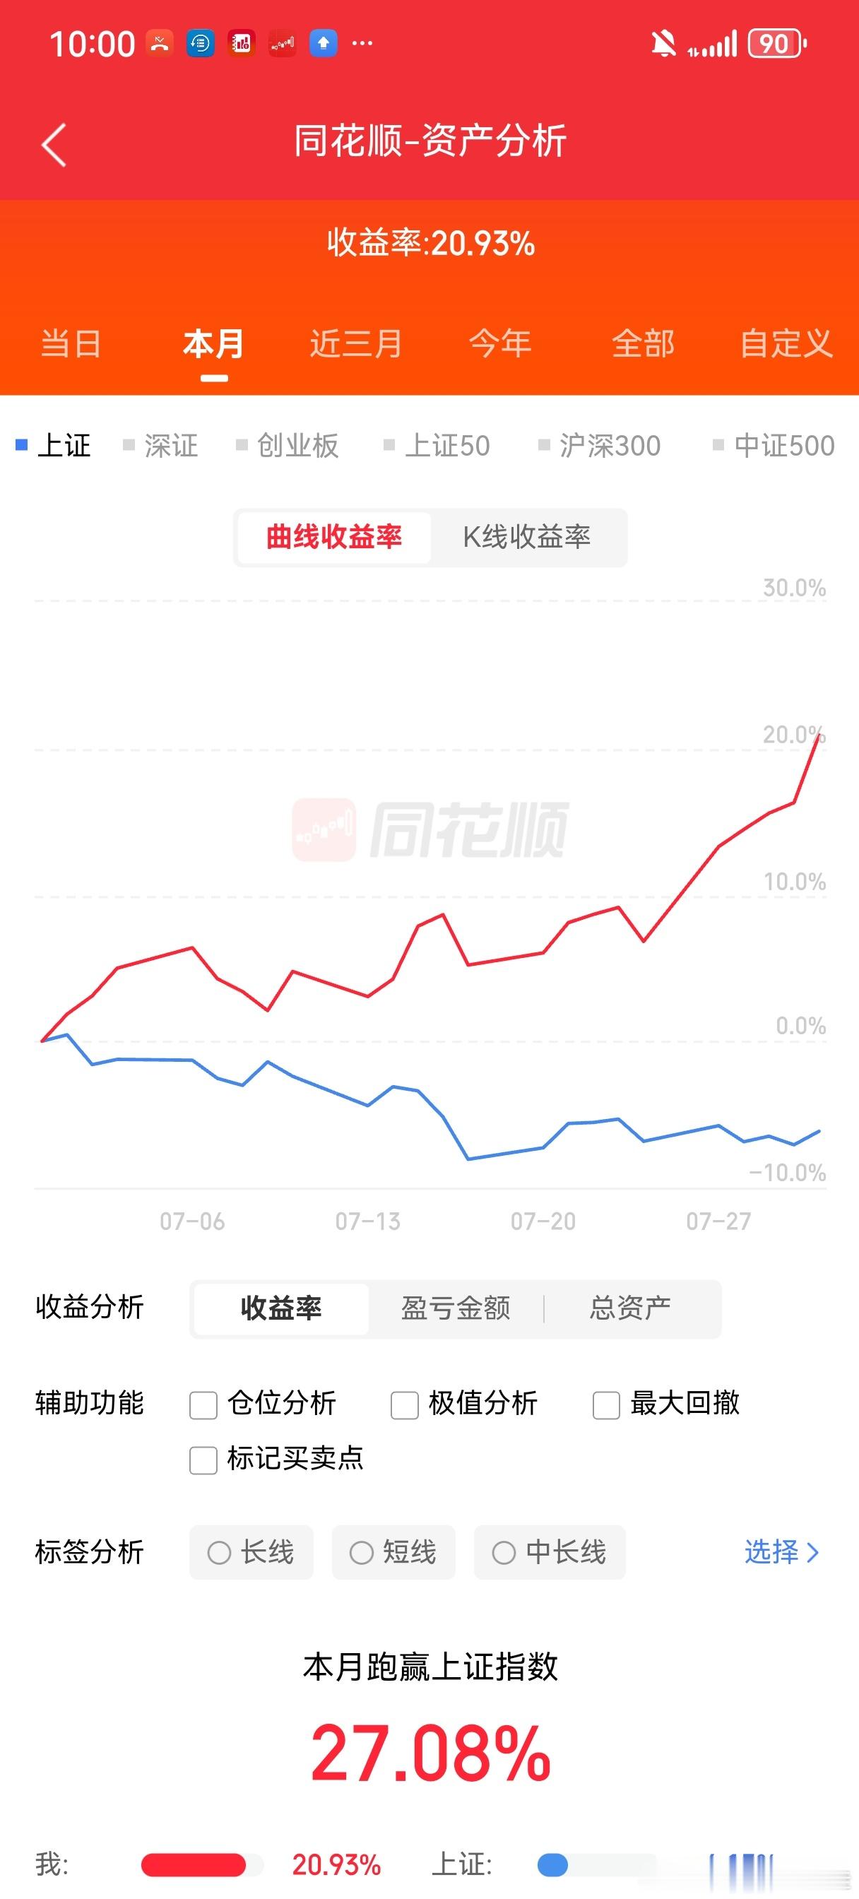Screen dimensions: 859x1899
Task: Expand the 选择 tag chooser
Action: 781,1552
